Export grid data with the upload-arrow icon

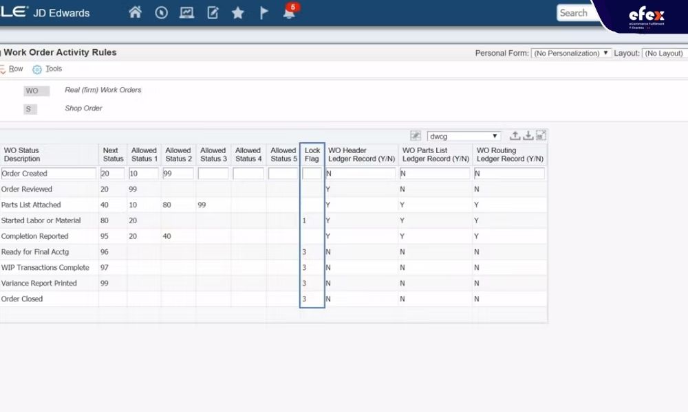(515, 135)
